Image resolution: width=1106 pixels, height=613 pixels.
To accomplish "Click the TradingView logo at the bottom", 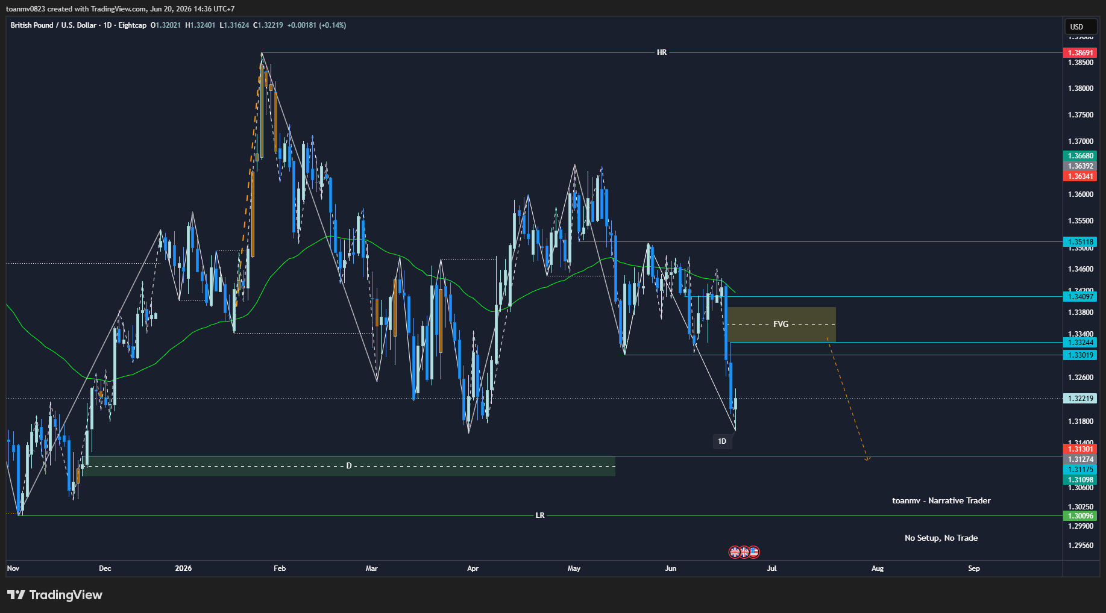I will click(55, 595).
